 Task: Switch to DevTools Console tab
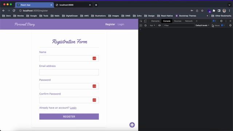[x=167, y=21]
